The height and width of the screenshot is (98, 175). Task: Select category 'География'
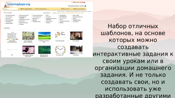8,22
